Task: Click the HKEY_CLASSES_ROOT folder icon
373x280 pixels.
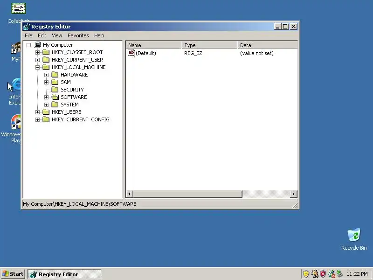Action: (x=46, y=52)
